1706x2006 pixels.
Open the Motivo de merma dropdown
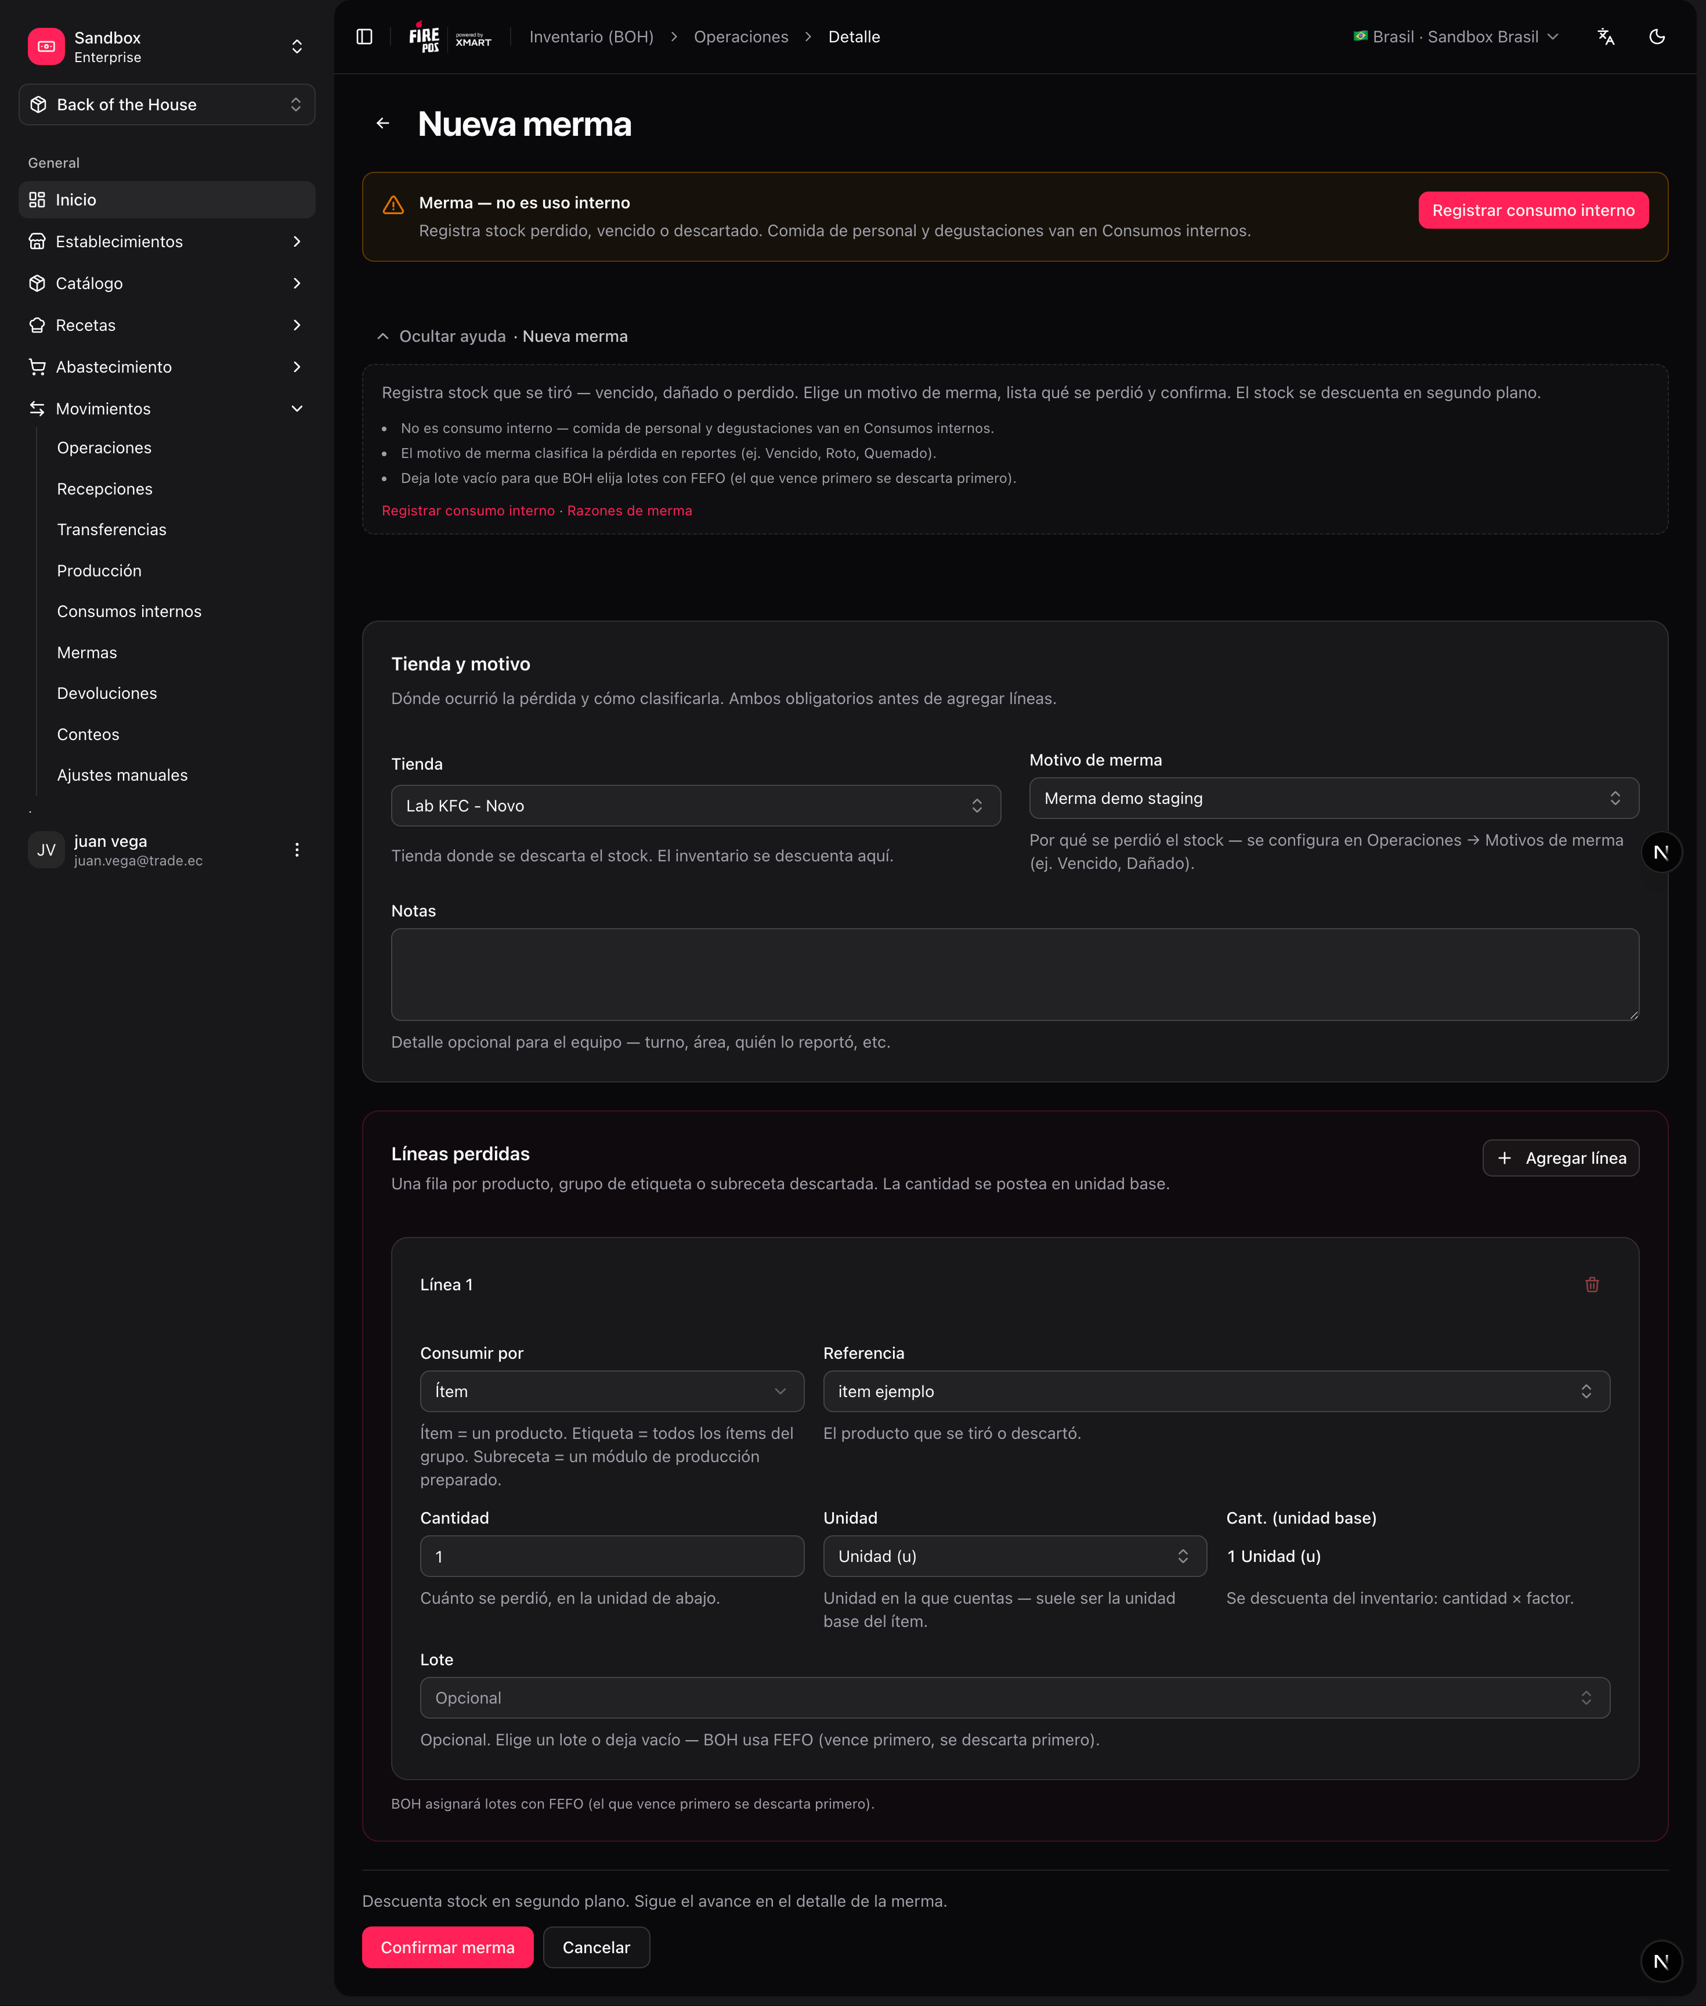[x=1333, y=798]
